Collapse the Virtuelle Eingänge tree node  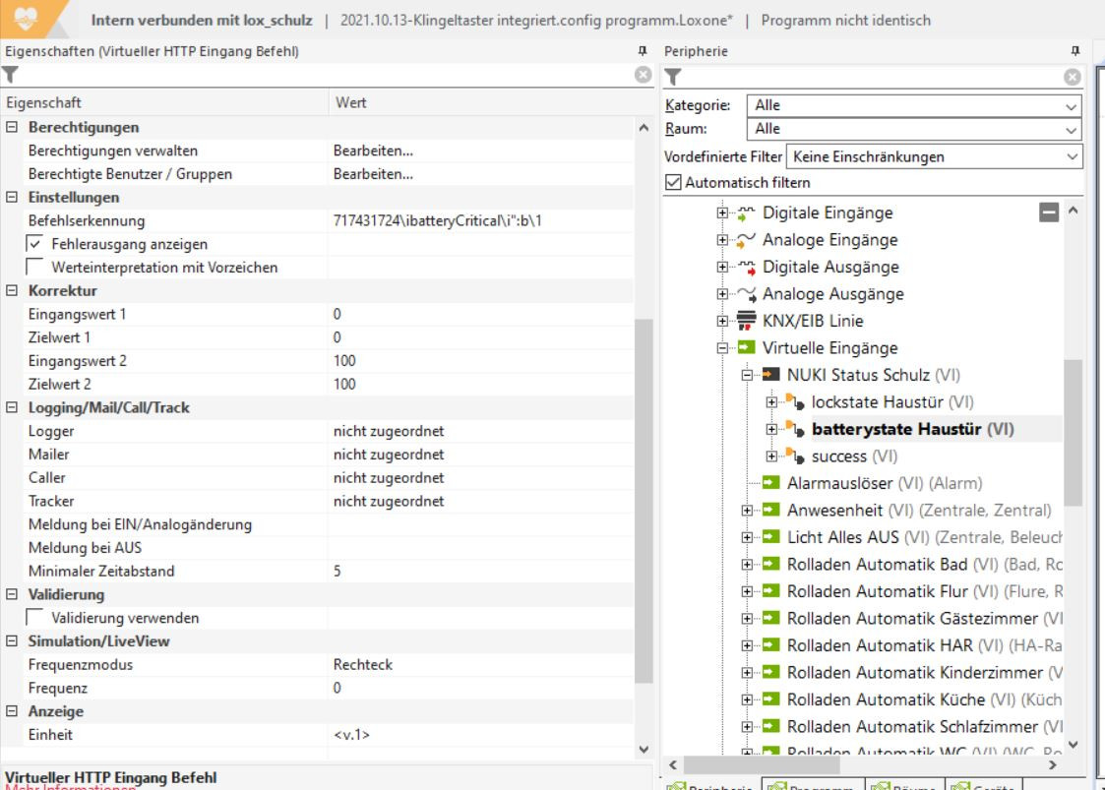coord(725,348)
